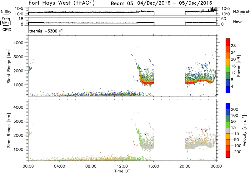Image resolution: width=250 pixels, height=173 pixels.
Task: Click the 'Nave' legend label
Action: (238, 22)
